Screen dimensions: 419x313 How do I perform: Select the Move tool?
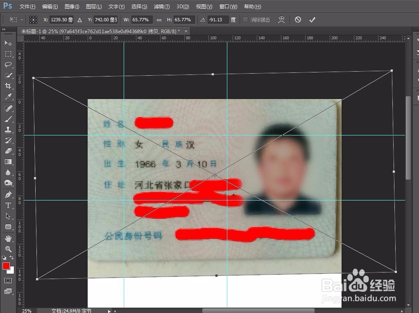tap(8, 43)
